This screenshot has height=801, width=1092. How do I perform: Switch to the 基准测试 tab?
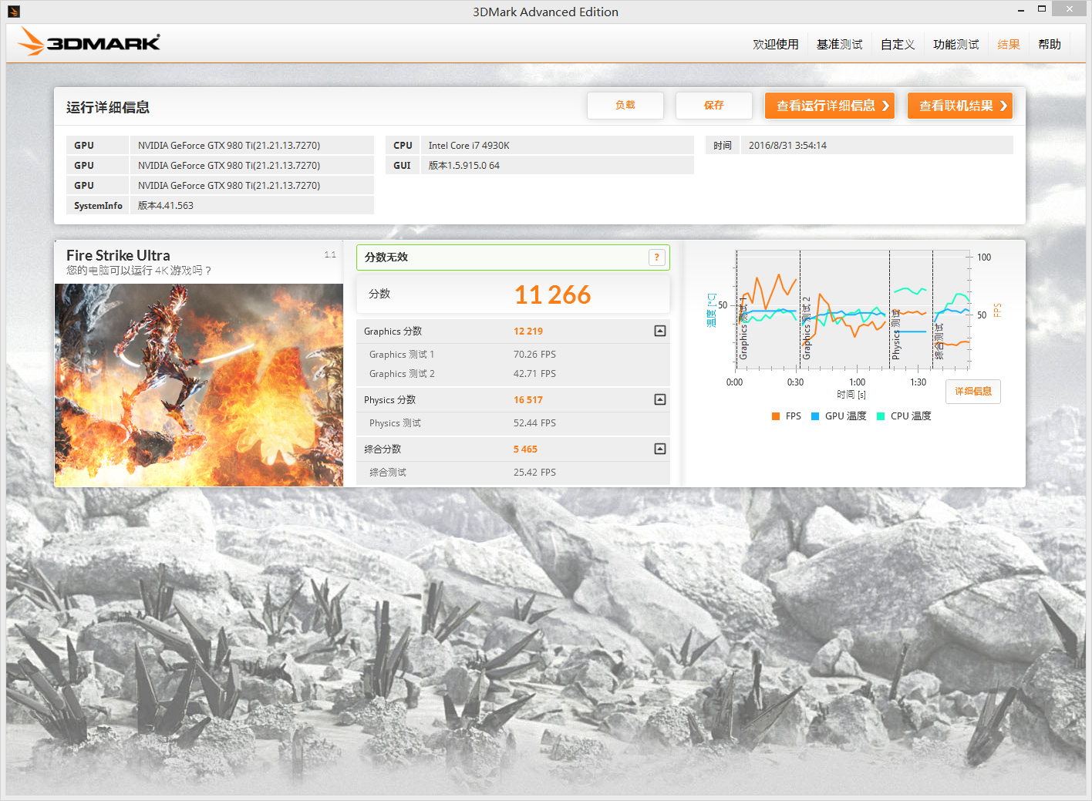point(840,45)
